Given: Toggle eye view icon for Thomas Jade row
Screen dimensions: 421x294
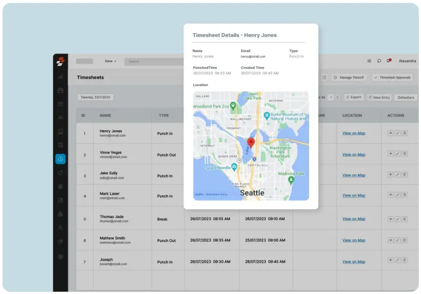Looking at the screenshot, I should pyautogui.click(x=391, y=218).
